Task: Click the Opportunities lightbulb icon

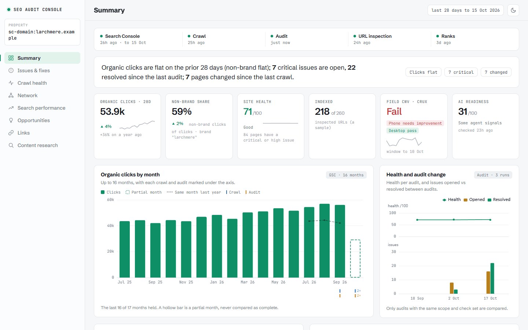Action: [x=11, y=120]
